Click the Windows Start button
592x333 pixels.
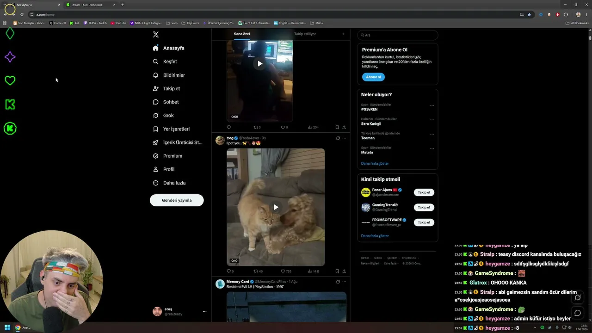(7, 328)
